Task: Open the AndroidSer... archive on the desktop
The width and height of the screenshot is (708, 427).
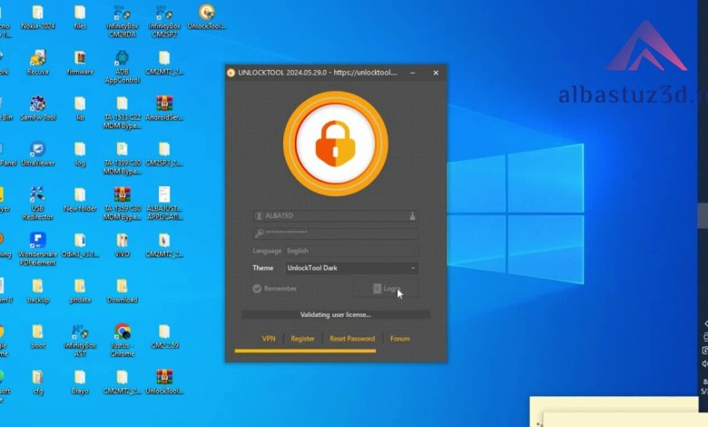Action: click(164, 108)
